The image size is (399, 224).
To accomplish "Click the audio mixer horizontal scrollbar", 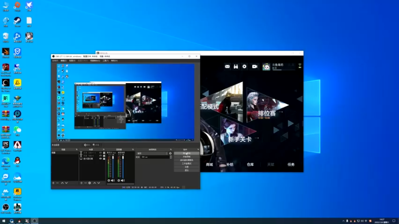I will (120, 184).
